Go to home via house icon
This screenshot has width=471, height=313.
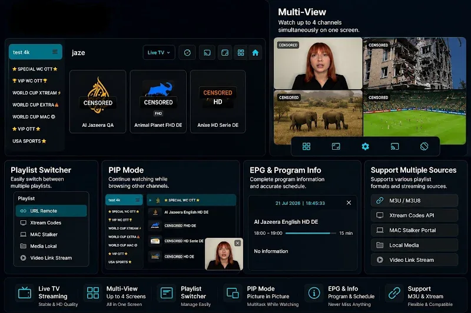[x=255, y=53]
